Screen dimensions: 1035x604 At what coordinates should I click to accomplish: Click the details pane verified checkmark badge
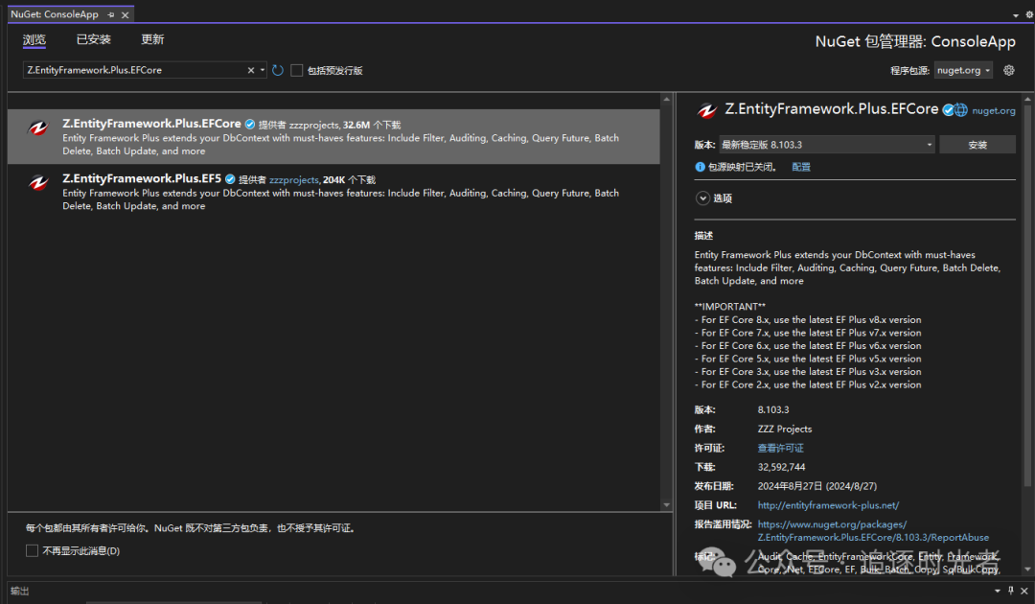948,110
